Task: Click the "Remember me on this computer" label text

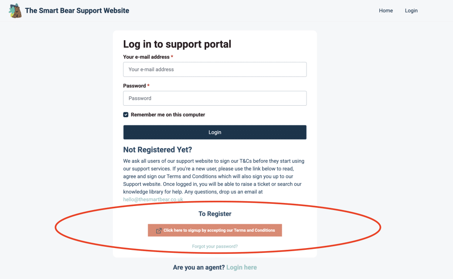Action: click(168, 115)
